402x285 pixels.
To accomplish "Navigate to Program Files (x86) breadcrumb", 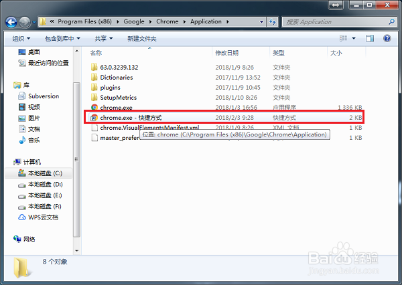I will (x=84, y=21).
